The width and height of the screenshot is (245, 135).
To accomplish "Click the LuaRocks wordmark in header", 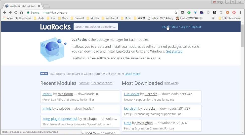I will click(56, 27).
